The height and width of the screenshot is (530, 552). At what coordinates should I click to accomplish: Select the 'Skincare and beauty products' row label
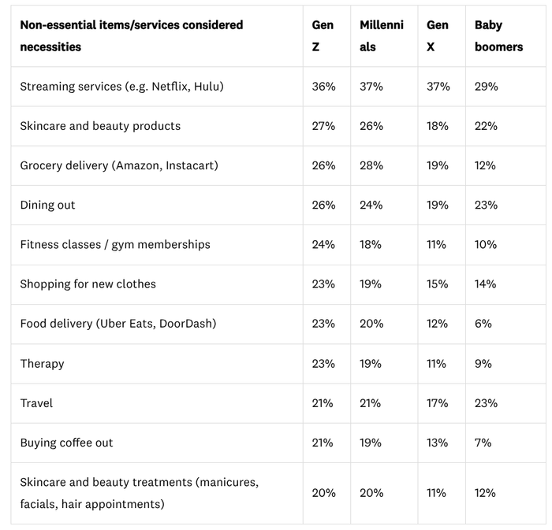tap(100, 126)
